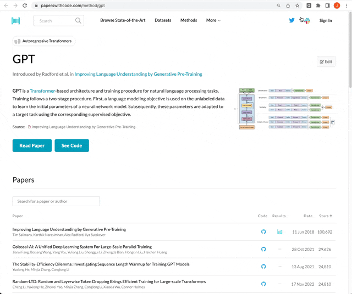Click browser forward arrow

15,5
